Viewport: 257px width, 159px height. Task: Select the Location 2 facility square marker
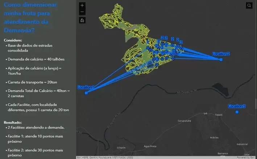pyautogui.click(x=221, y=59)
